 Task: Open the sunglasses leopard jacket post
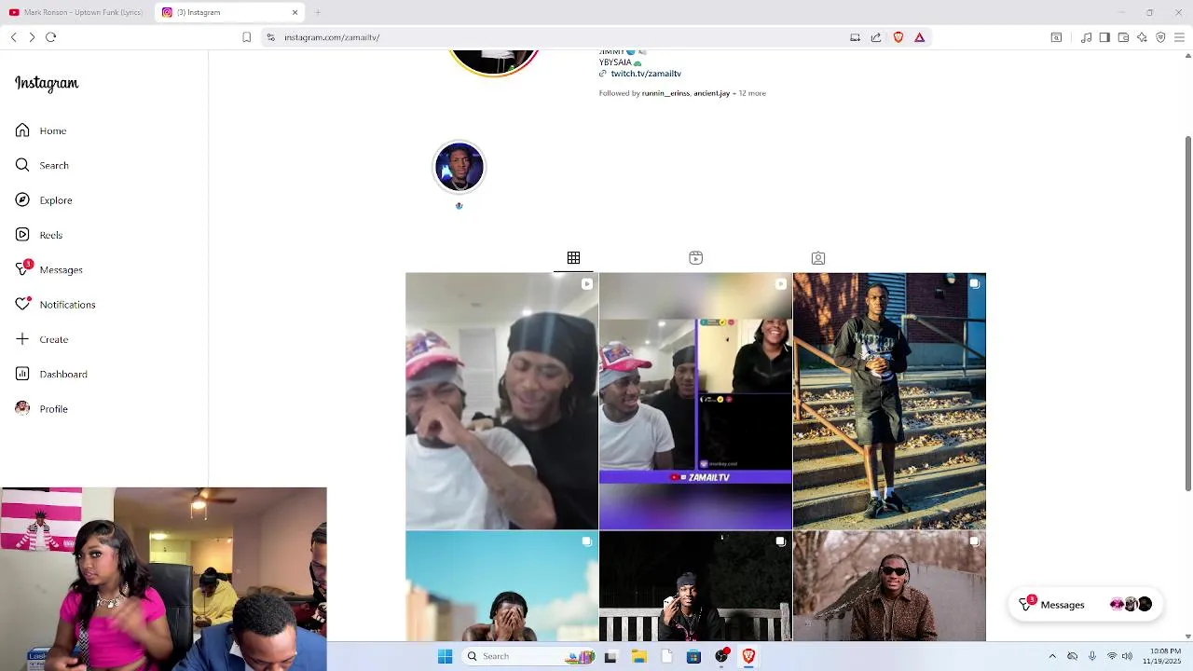tap(889, 586)
